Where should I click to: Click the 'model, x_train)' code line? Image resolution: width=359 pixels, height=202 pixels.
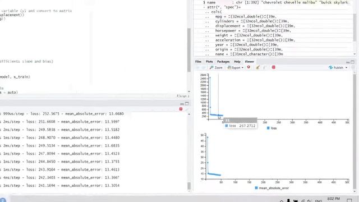tap(15, 77)
